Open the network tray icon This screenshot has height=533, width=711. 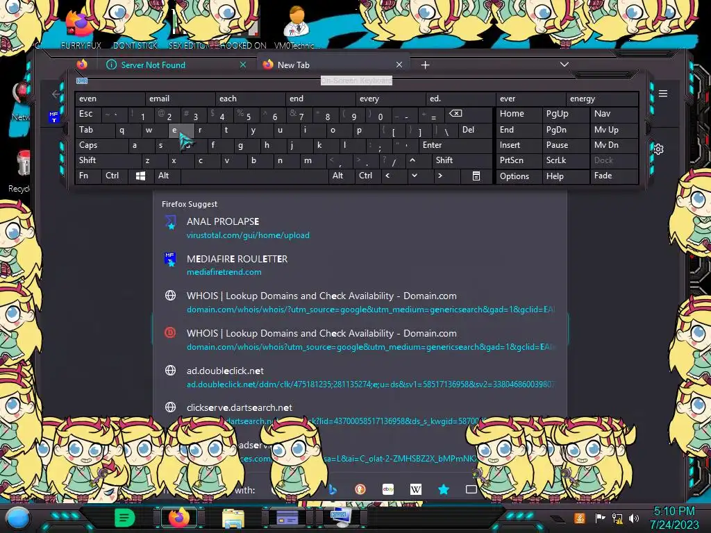pos(617,518)
